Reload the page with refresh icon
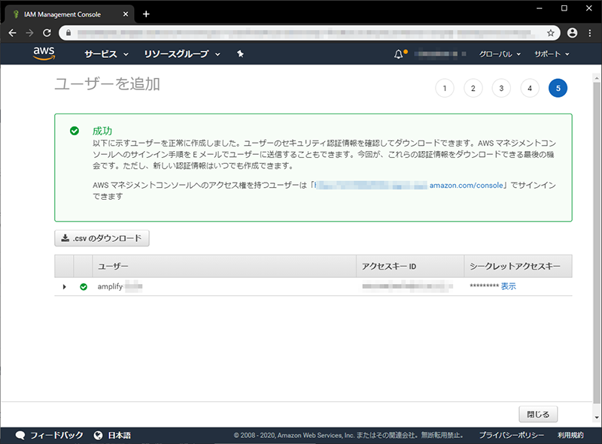 click(47, 33)
